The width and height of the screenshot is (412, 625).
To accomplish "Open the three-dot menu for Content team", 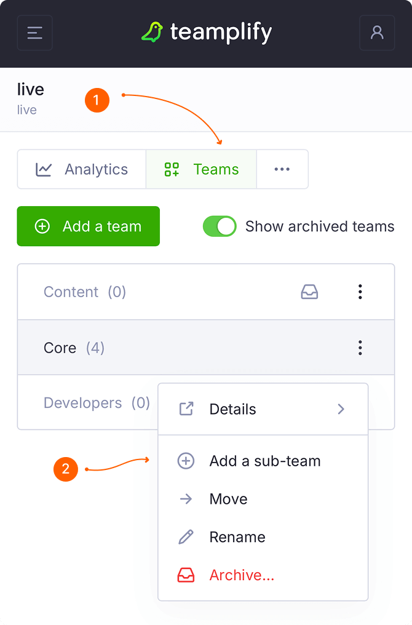I will [360, 292].
